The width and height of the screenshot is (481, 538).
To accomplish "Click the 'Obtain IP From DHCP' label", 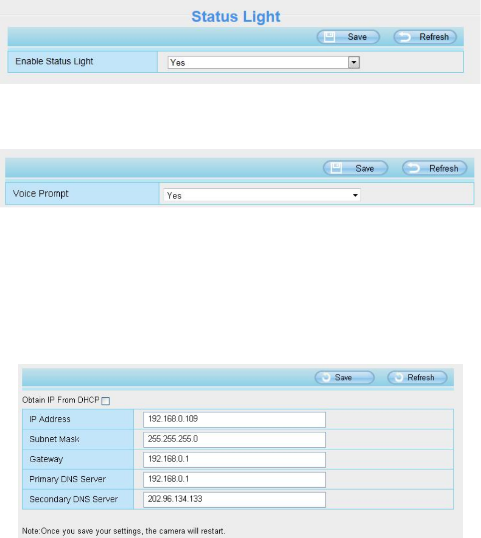I will point(61,400).
